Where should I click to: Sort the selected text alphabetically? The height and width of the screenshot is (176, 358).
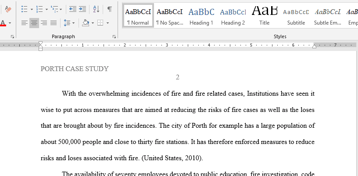96,9
